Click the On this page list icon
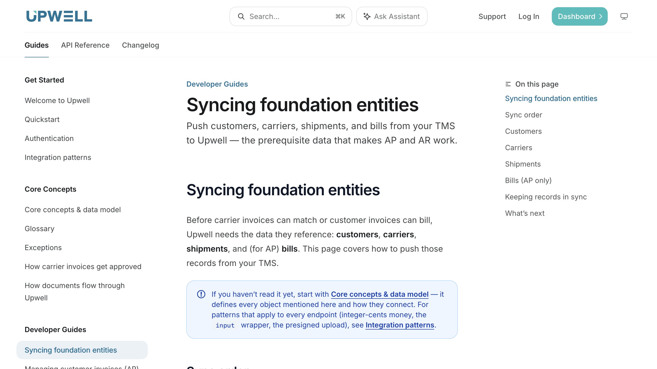The image size is (657, 369). pos(508,84)
